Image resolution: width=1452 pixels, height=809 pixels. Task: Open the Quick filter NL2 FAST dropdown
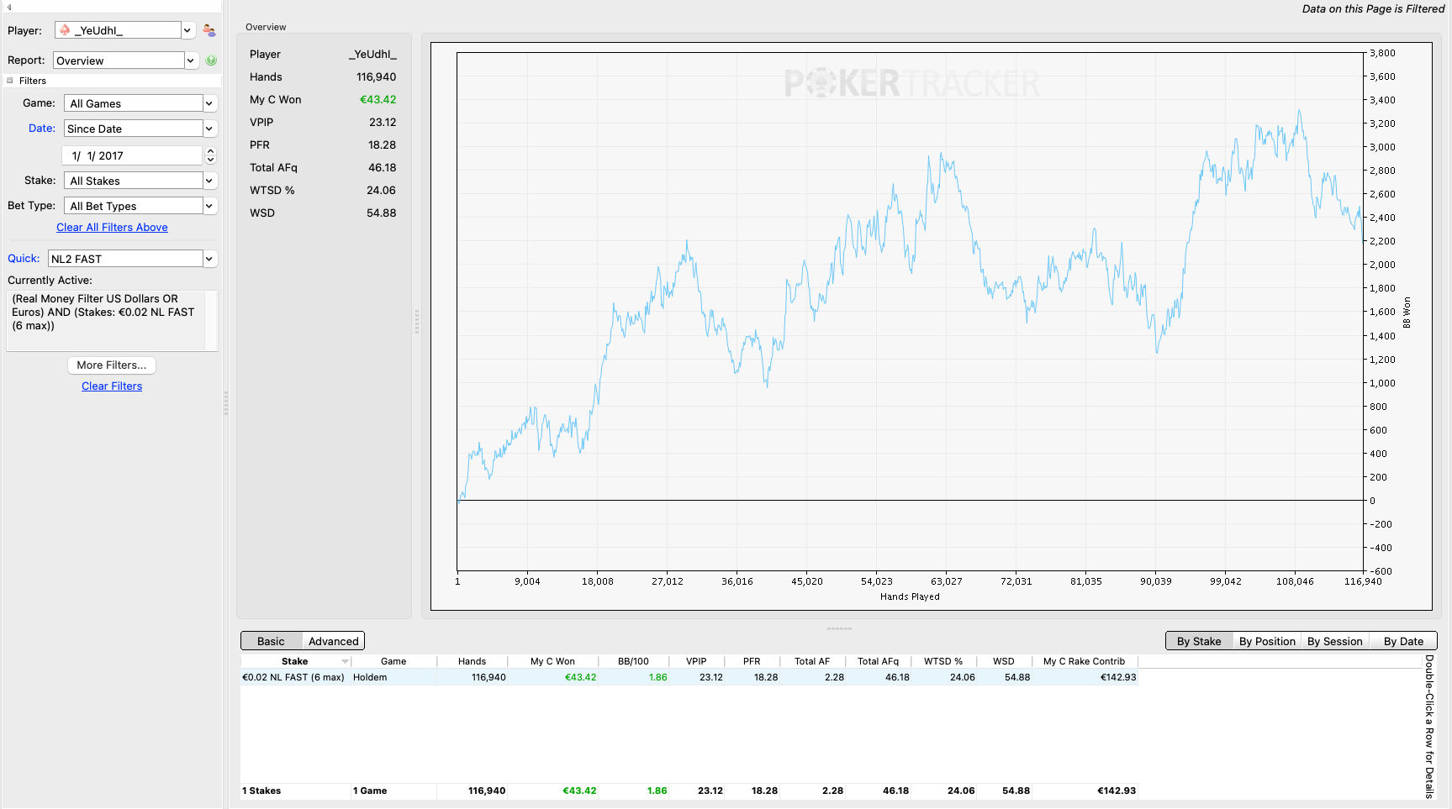point(209,259)
